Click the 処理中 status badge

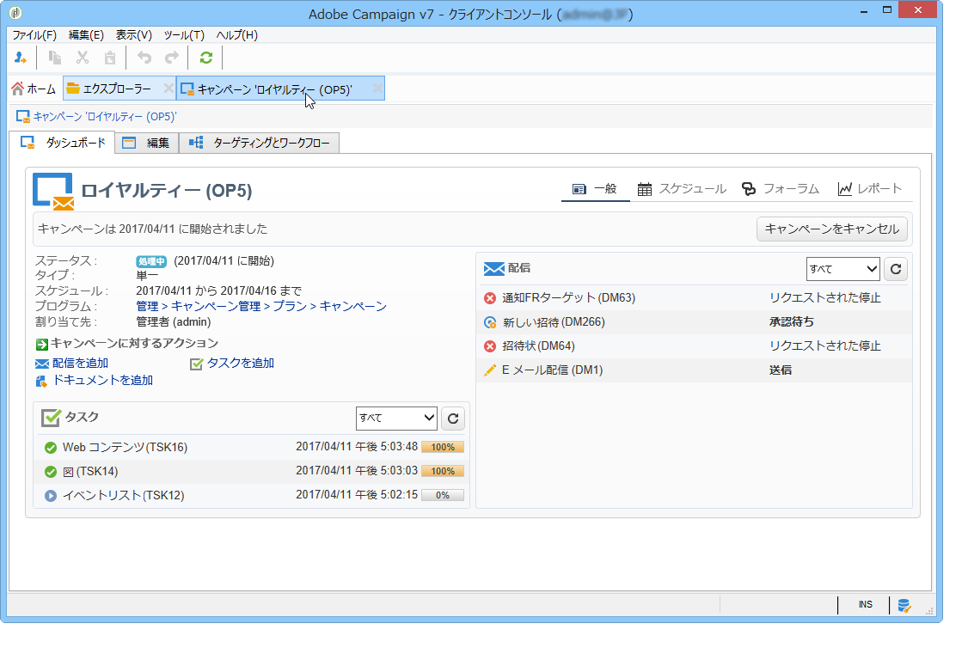tap(151, 261)
